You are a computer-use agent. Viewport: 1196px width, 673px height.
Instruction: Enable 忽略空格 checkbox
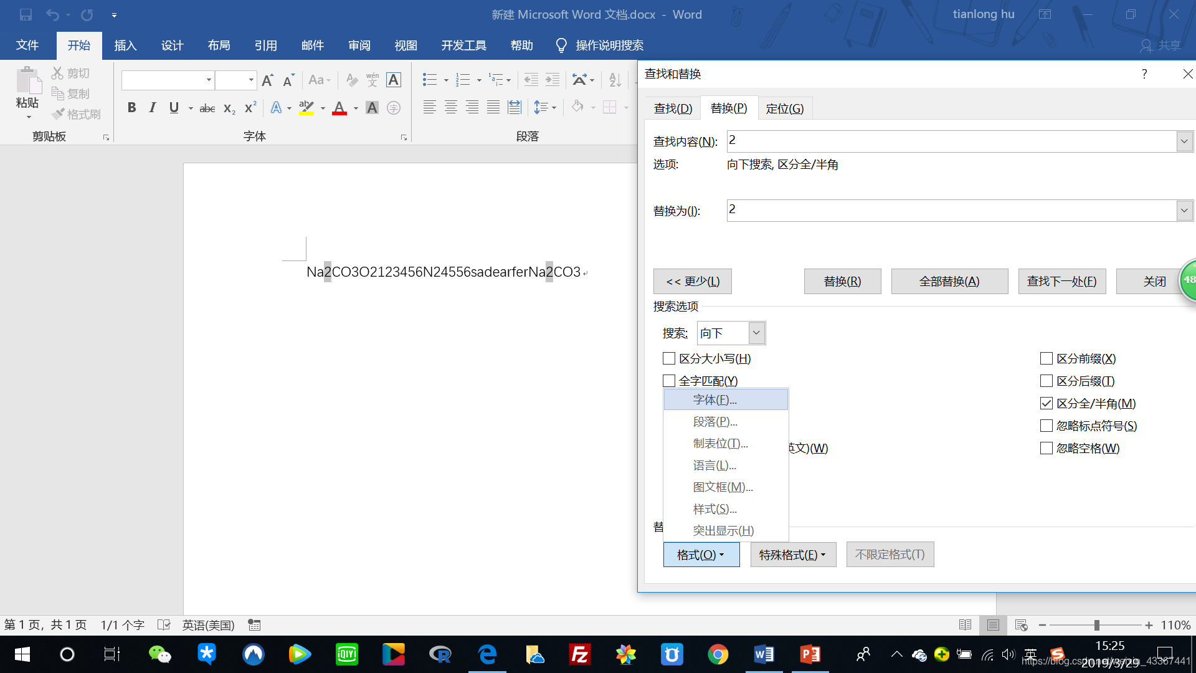pyautogui.click(x=1046, y=448)
